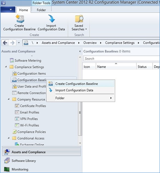This screenshot has height=173, width=160.
Task: Select the Folder Tools contextual tab
Action: (41, 3)
